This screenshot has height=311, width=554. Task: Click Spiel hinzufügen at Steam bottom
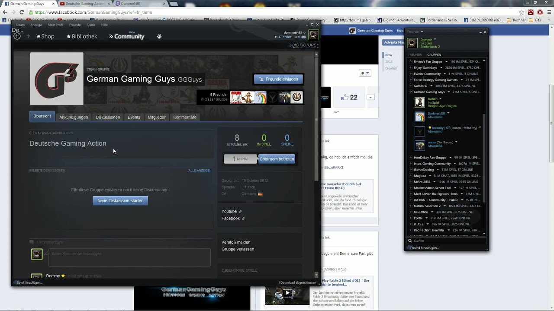29,282
